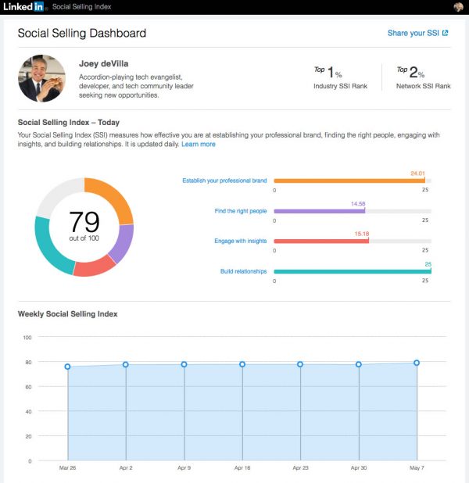469x483 pixels.
Task: Open the LinkedIn logo home link
Action: (23, 6)
